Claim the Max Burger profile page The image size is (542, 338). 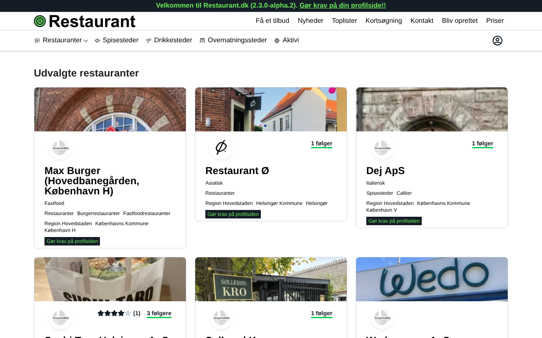tap(72, 241)
